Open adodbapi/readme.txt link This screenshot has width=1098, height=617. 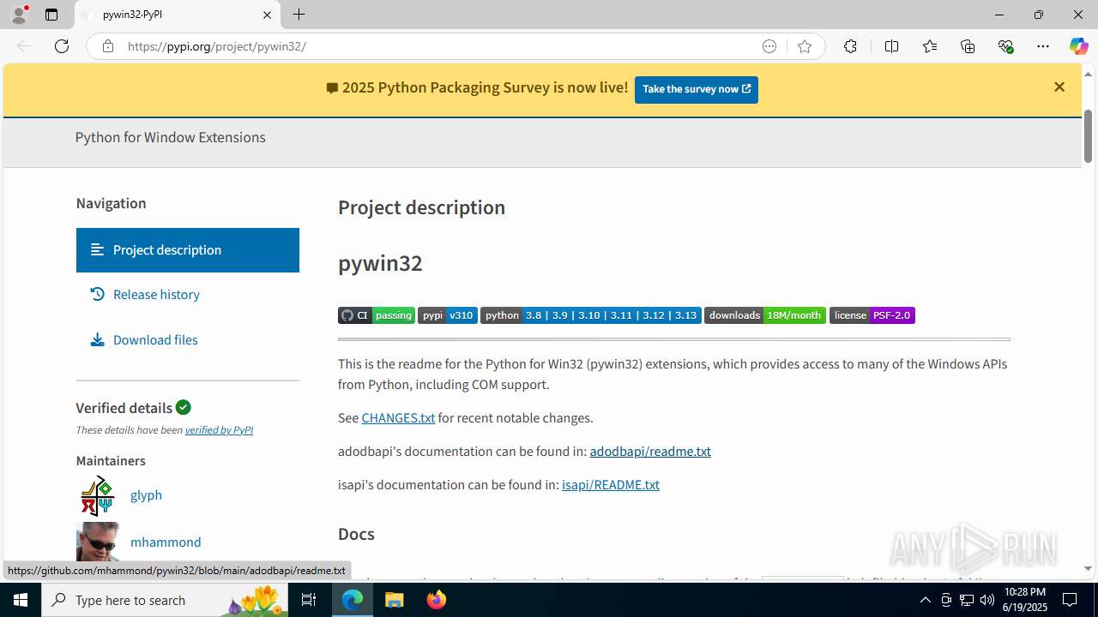click(650, 452)
